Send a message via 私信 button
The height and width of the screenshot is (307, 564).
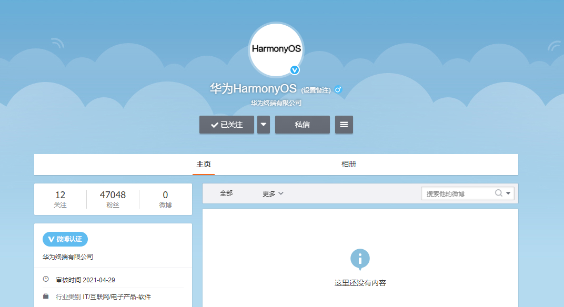303,125
